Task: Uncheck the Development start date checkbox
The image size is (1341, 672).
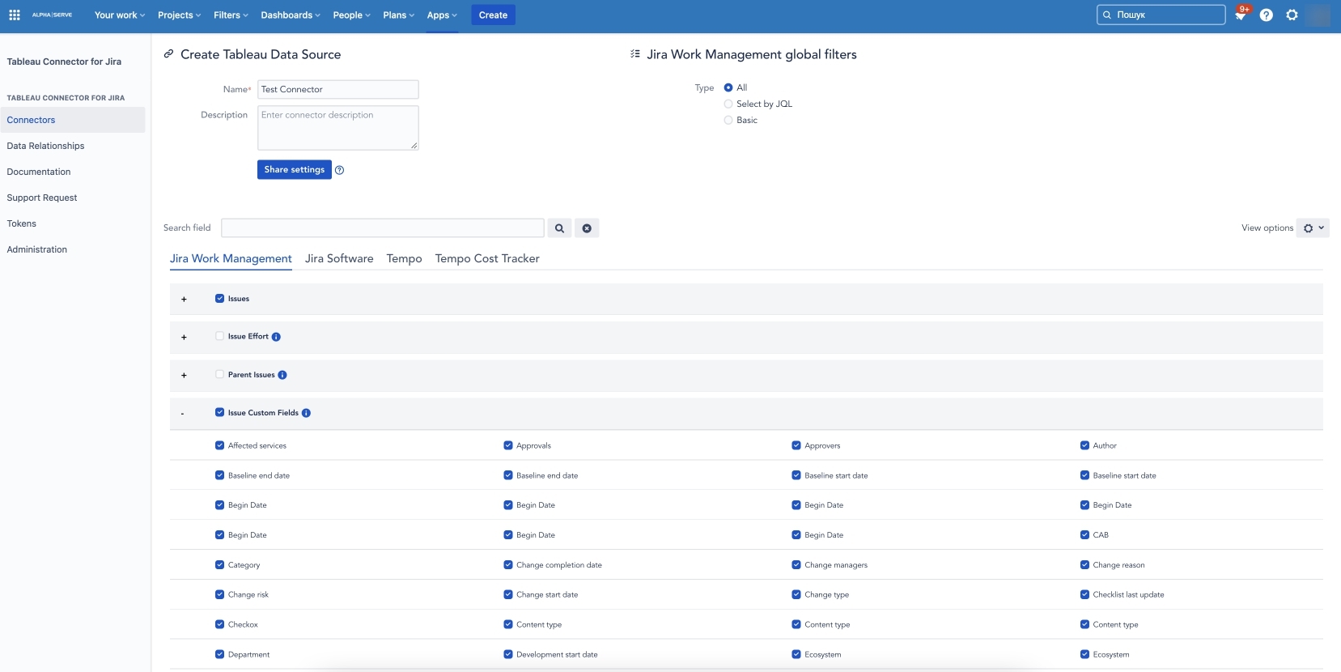Action: coord(508,654)
